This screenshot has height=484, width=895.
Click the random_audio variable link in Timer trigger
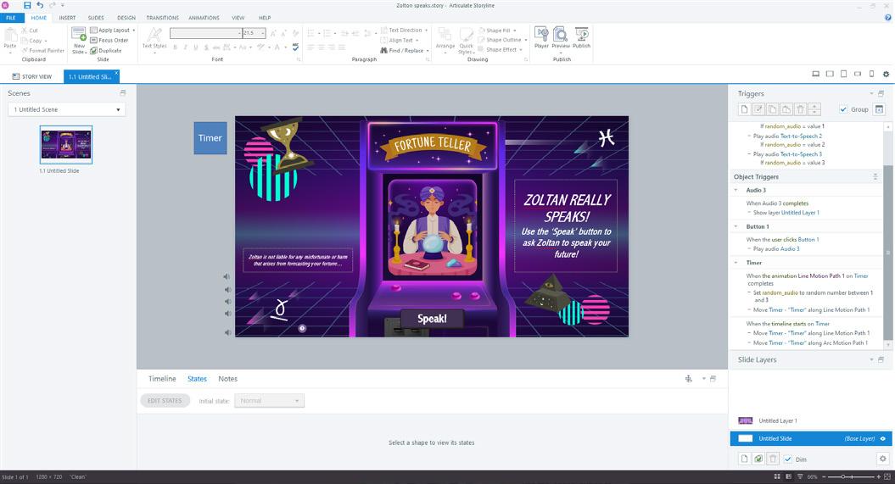click(x=780, y=292)
